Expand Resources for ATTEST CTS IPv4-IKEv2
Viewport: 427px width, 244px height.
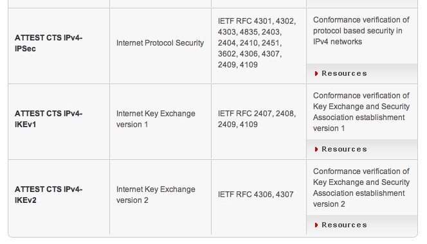(344, 225)
